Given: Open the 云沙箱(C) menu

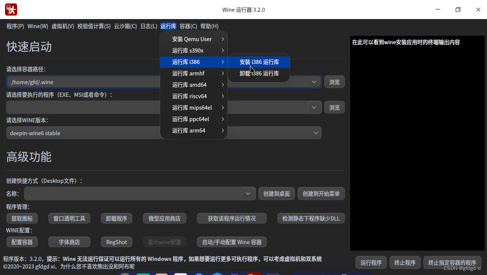Looking at the screenshot, I should click(x=125, y=26).
